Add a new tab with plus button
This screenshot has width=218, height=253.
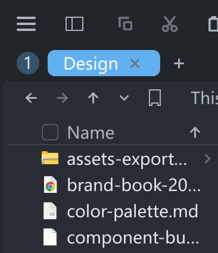179,64
